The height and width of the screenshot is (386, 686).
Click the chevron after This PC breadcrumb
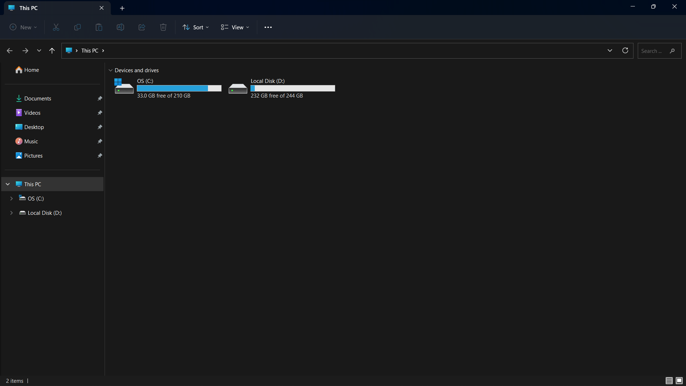[x=103, y=50]
